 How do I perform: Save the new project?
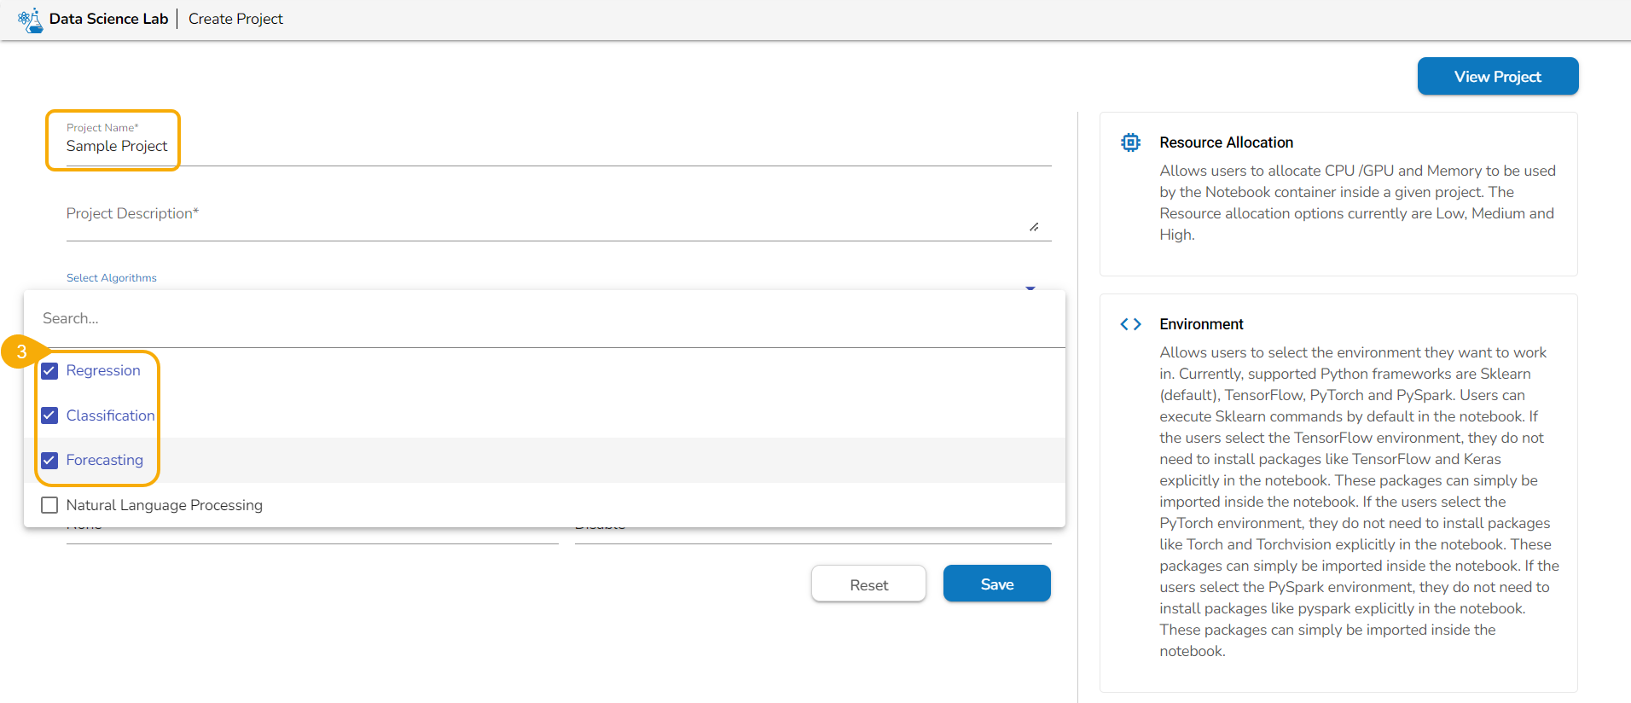tap(996, 584)
